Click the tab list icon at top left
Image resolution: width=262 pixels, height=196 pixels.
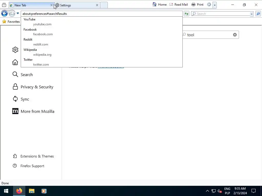(x=4, y=5)
